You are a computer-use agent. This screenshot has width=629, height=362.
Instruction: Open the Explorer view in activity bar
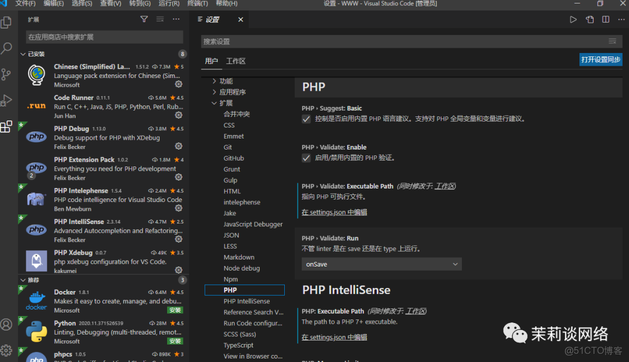click(6, 22)
